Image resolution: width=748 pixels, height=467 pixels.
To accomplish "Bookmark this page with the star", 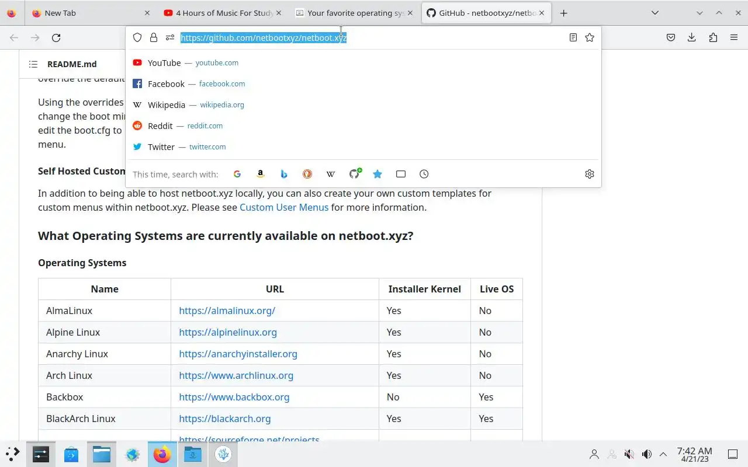I will [590, 38].
